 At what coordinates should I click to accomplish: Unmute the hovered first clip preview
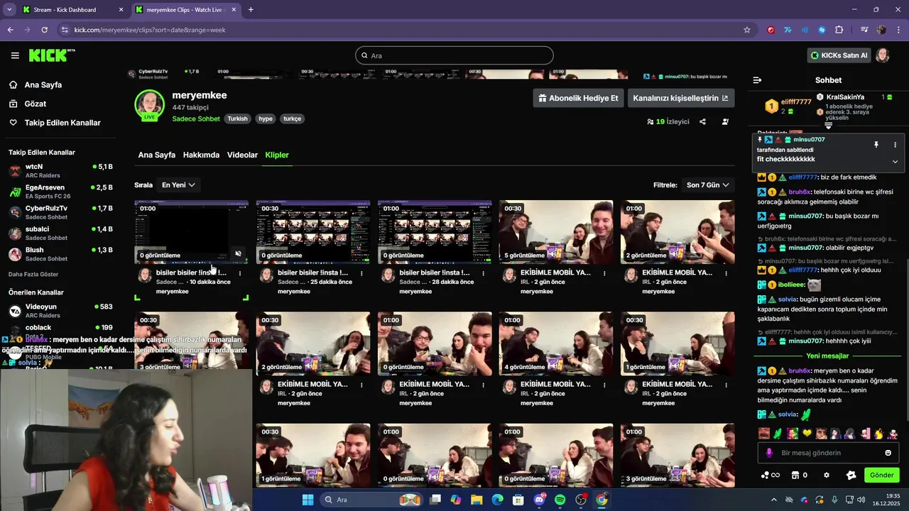click(x=238, y=253)
